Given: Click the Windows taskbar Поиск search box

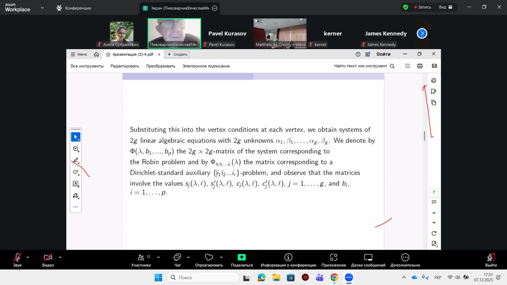Looking at the screenshot, I should (203, 277).
